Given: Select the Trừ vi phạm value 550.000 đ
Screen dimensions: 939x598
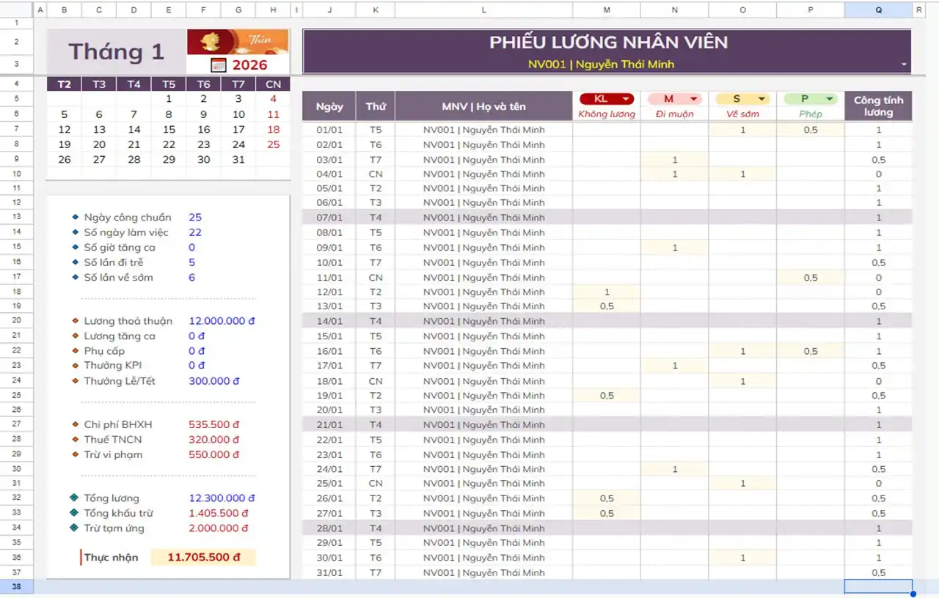Looking at the screenshot, I should click(x=214, y=454).
